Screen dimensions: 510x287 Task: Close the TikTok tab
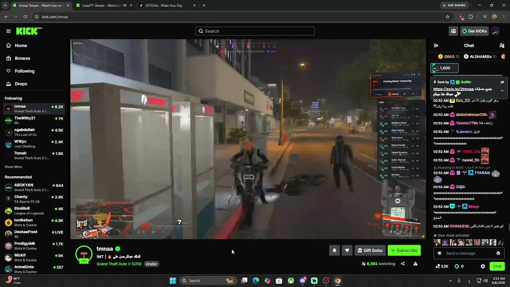pos(194,6)
